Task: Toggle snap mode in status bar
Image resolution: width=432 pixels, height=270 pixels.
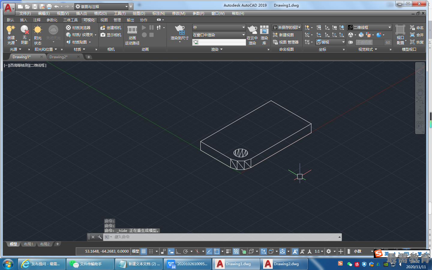Action: click(151, 251)
